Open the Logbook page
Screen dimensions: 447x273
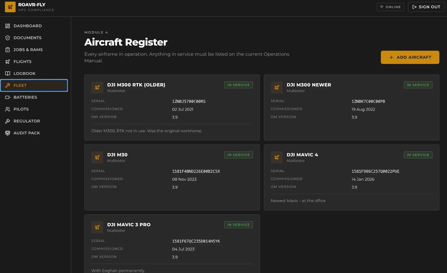click(x=34, y=73)
